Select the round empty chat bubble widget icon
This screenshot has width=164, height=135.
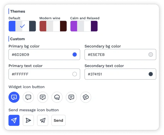(57, 97)
